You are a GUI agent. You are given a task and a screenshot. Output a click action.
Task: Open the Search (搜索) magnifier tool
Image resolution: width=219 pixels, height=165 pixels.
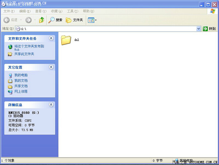pyautogui.click(x=51, y=20)
